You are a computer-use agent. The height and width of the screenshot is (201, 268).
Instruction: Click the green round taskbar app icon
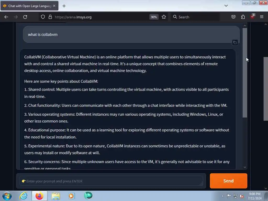(88, 195)
